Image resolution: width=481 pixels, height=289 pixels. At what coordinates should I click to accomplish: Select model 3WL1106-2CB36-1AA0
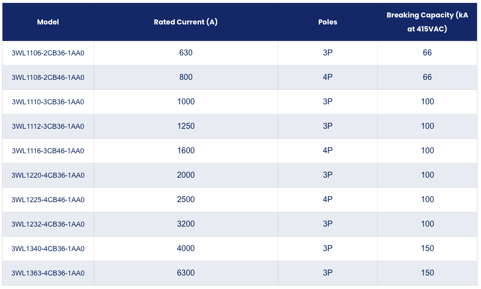48,53
